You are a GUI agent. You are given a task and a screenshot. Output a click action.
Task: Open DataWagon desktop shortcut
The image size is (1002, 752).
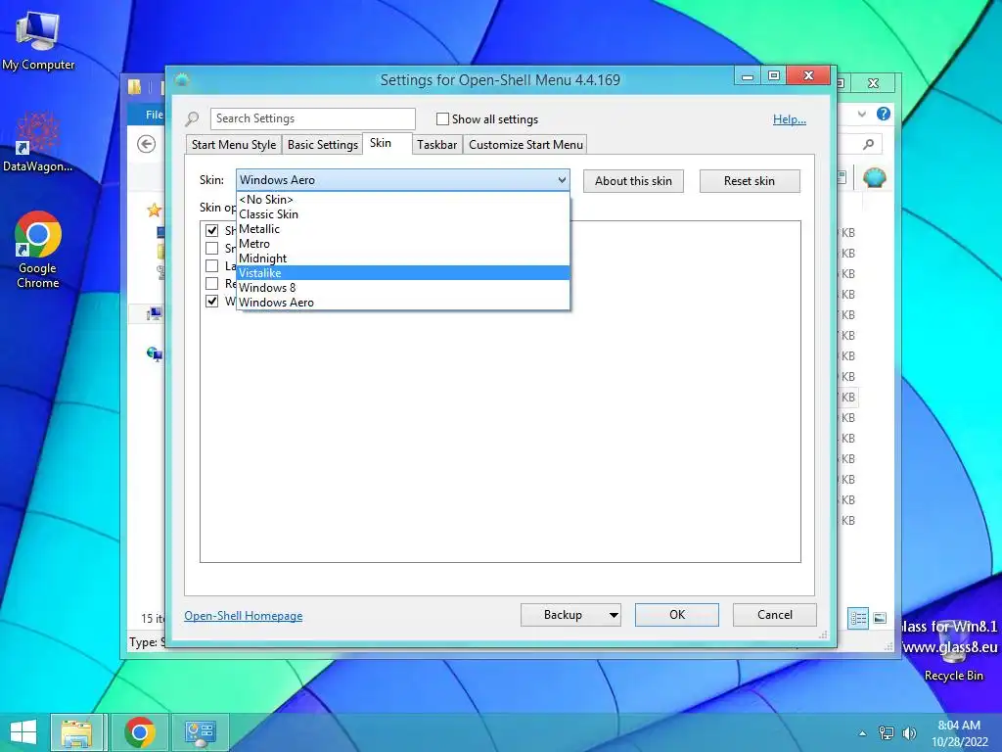tap(38, 142)
